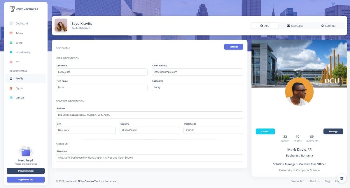This screenshot has height=188, width=350.
Task: Click the Sign In icon under Account Pages
Action: click(x=11, y=88)
